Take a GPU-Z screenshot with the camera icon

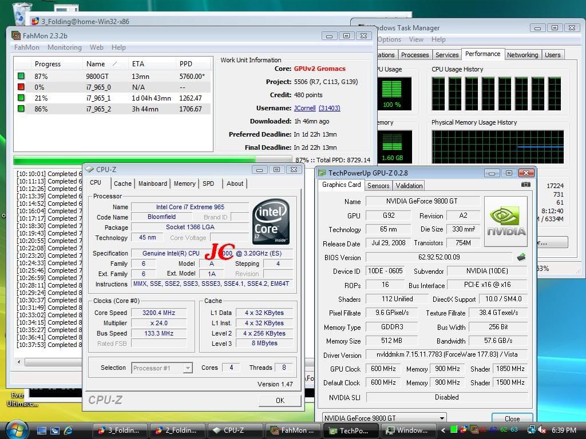coord(525,185)
